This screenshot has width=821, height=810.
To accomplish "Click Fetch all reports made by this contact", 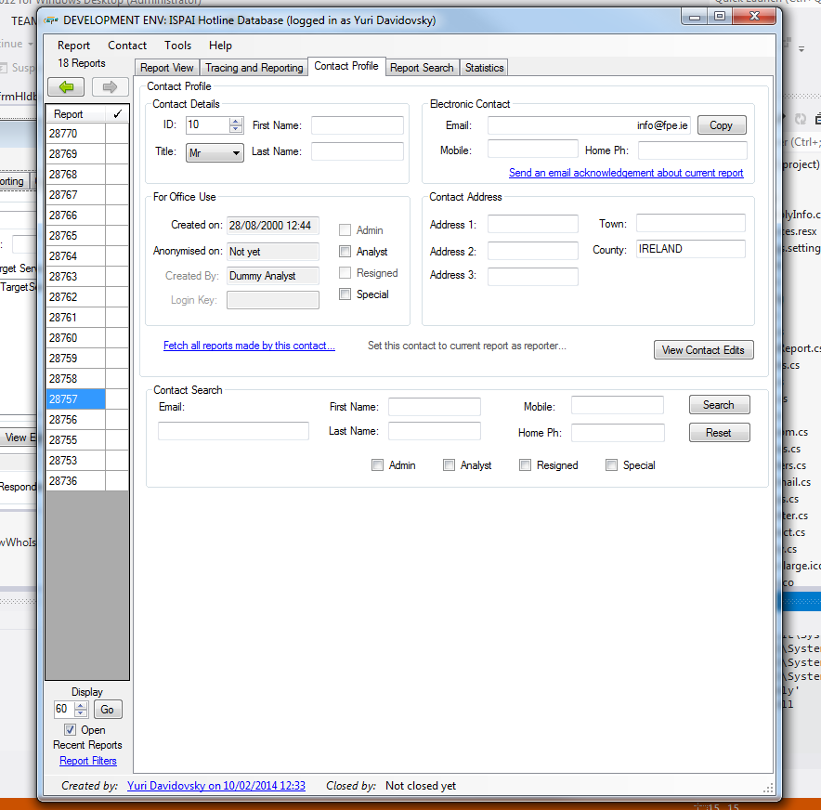I will pyautogui.click(x=249, y=346).
